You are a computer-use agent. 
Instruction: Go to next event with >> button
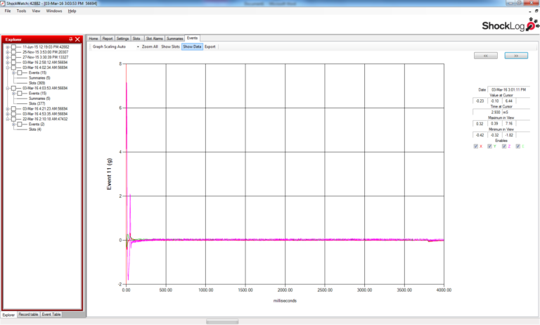[516, 55]
